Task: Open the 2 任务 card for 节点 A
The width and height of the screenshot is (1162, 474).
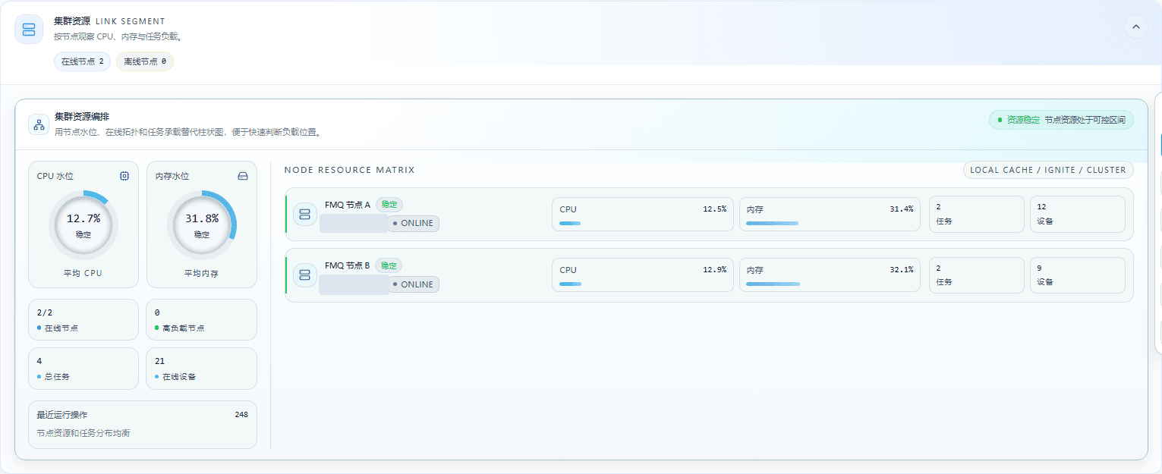Action: tap(977, 214)
